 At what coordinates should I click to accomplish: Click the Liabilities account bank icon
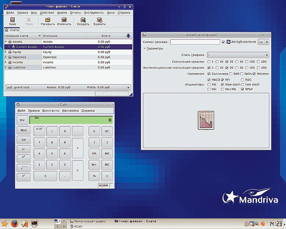[10, 67]
